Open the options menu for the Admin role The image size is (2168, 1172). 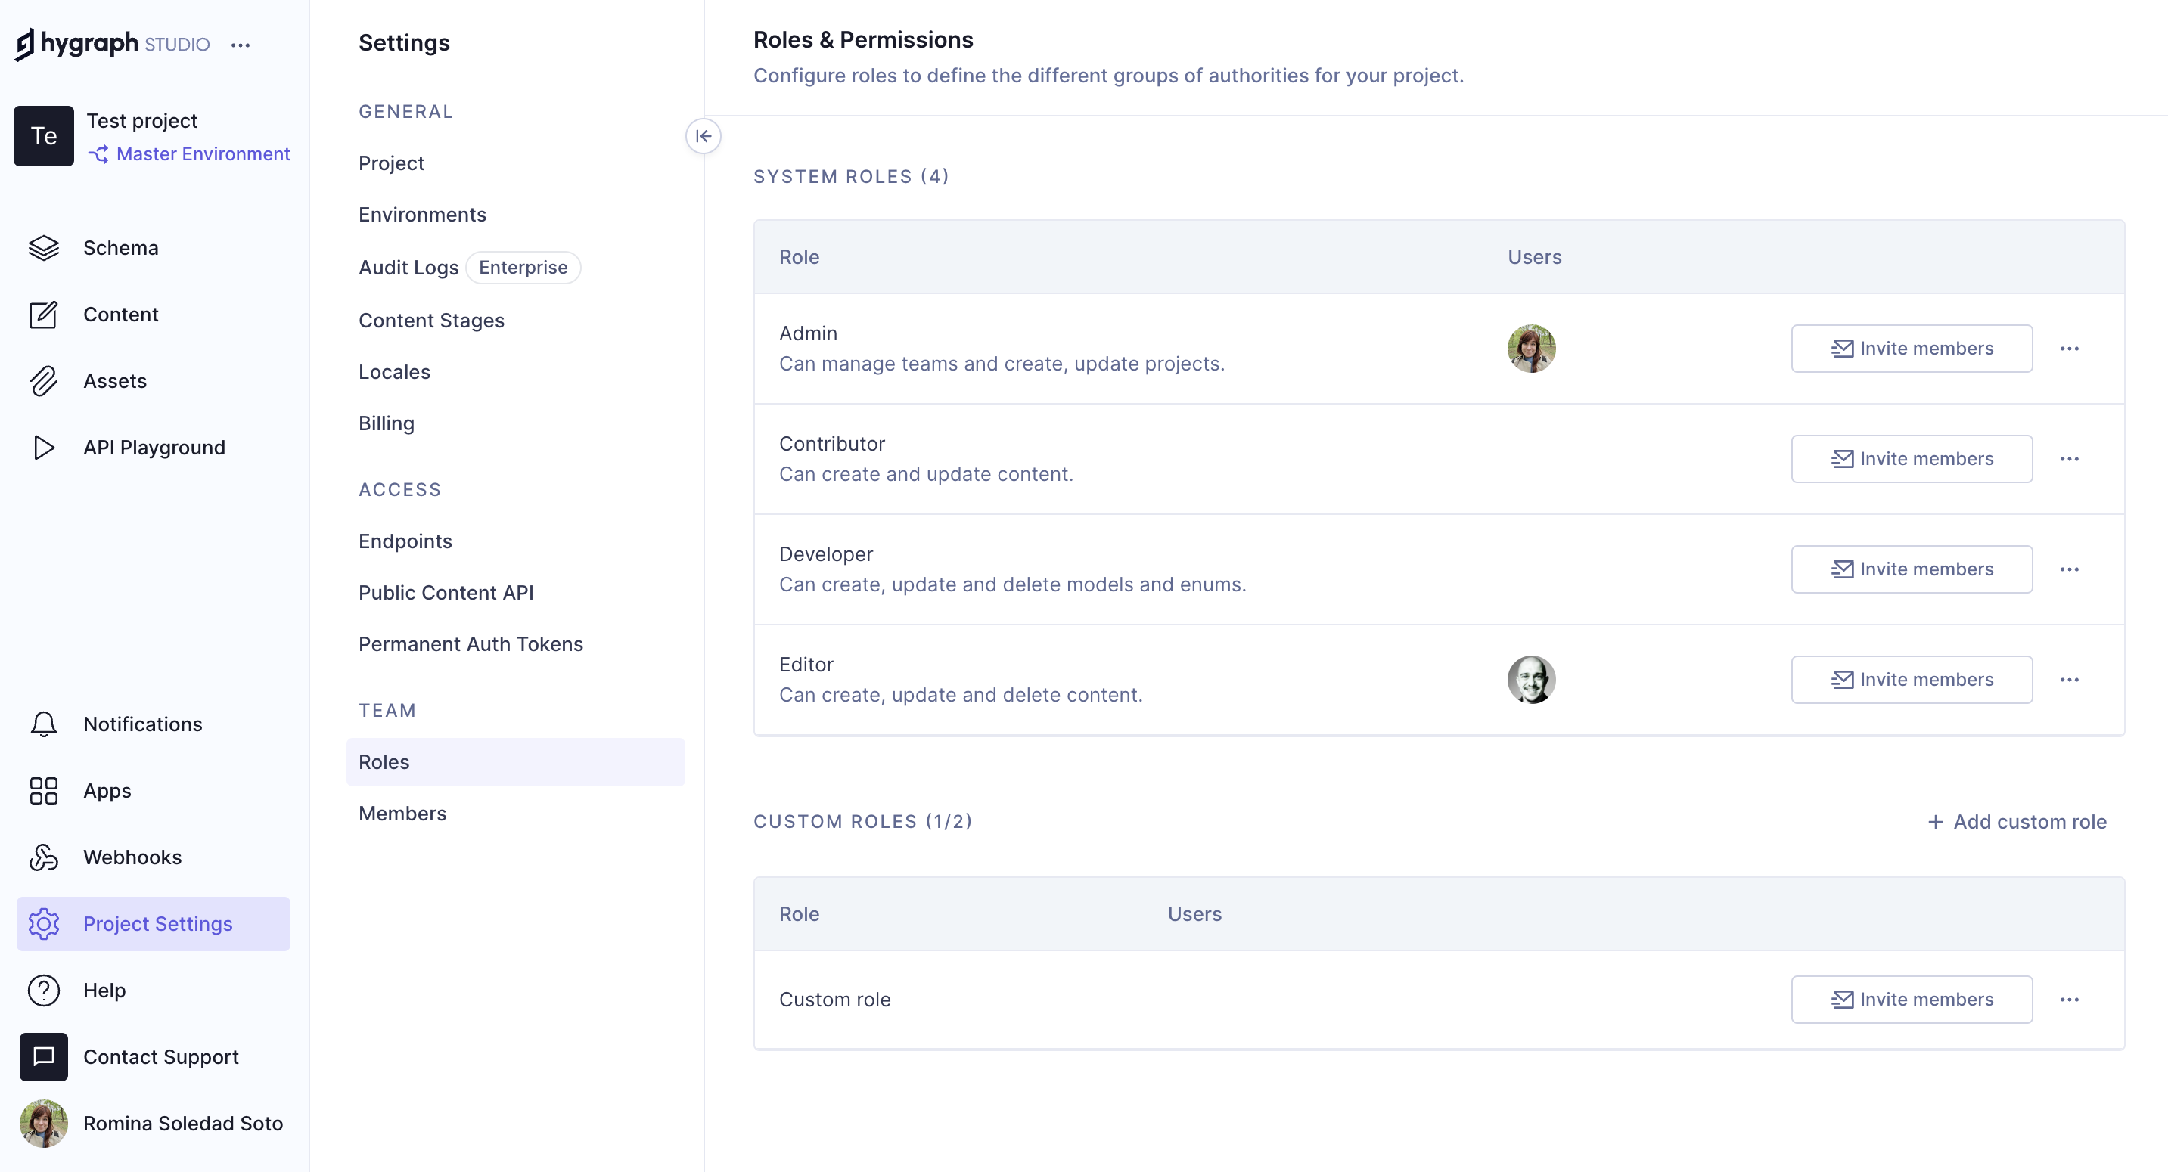(x=2071, y=349)
